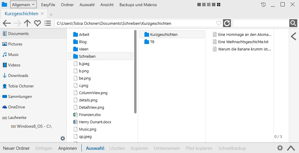Switch to details list view with horizontal-lines icon
Viewport: 299px width, 153px height.
[204, 5]
